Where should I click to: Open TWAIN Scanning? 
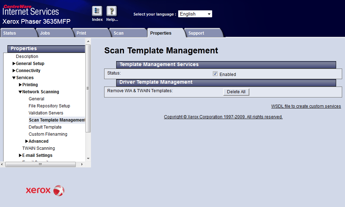39,148
